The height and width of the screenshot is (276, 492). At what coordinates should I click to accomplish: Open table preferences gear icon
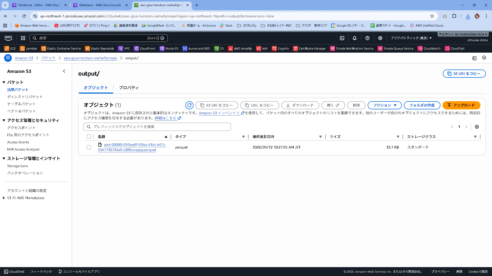477,127
